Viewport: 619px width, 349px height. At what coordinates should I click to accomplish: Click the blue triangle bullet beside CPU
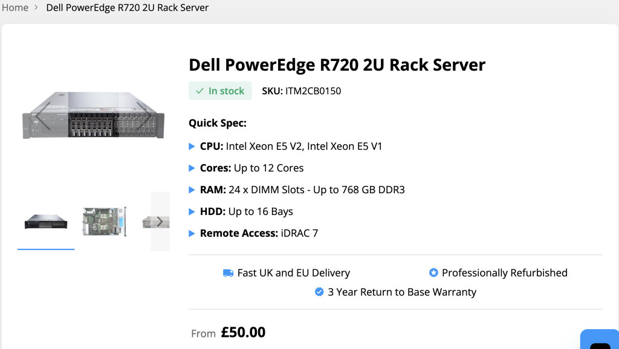tap(192, 146)
